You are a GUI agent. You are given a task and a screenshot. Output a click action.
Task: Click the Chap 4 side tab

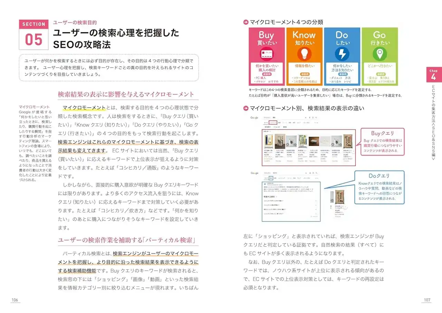pos(433,75)
